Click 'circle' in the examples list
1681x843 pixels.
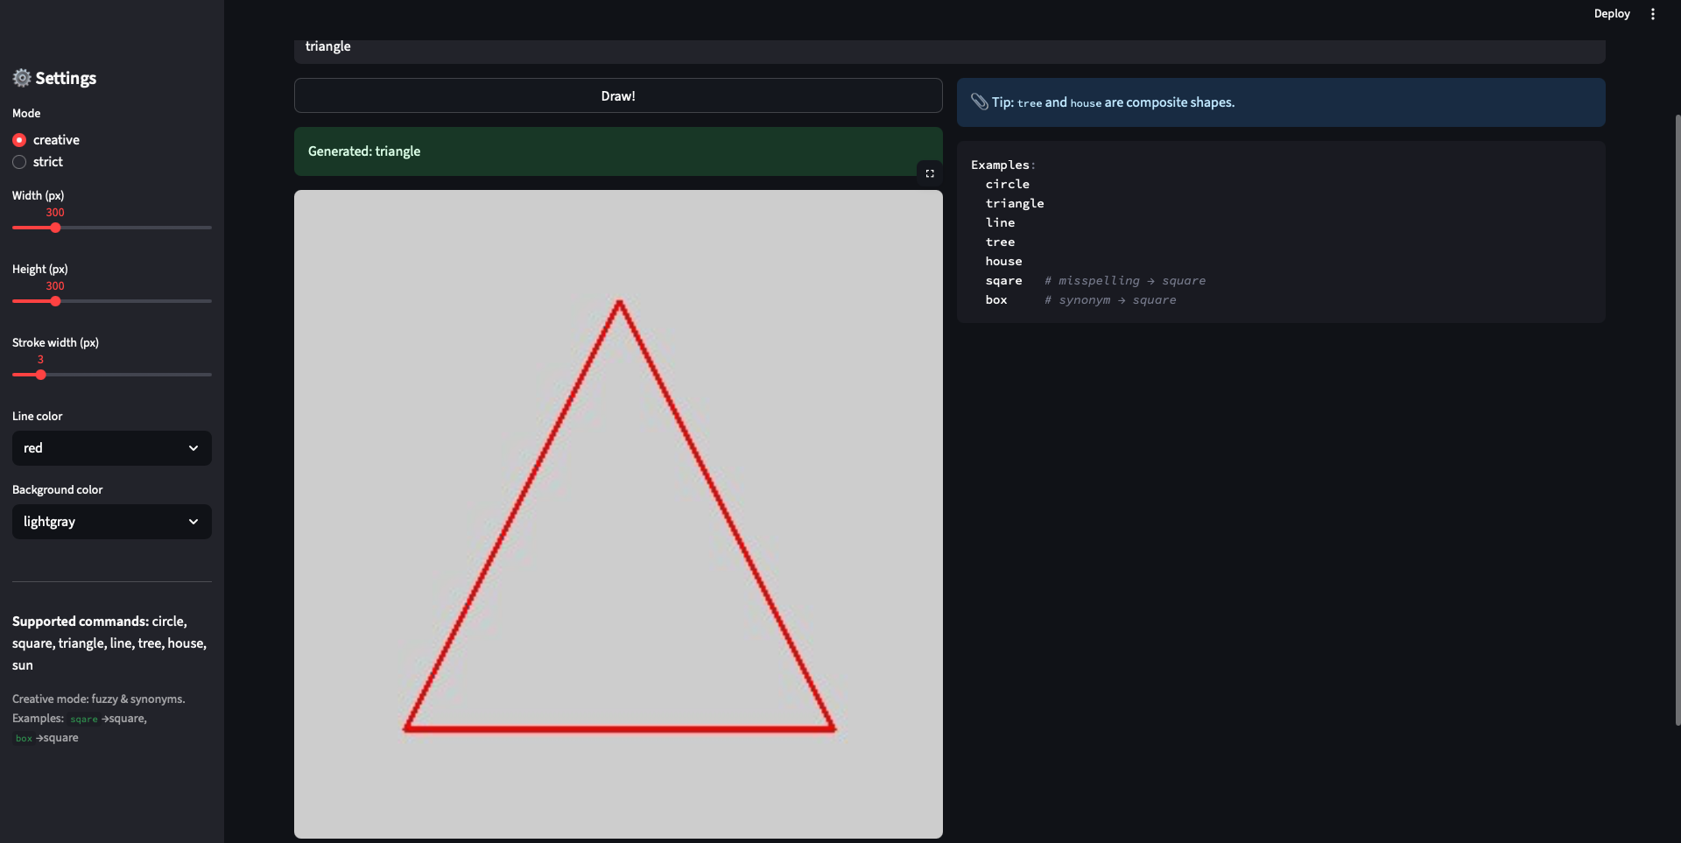1008,184
